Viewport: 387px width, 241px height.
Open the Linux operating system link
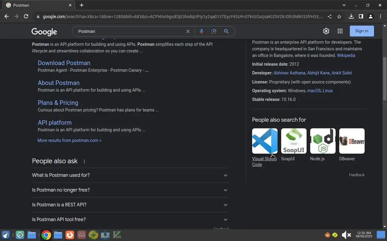tap(328, 91)
